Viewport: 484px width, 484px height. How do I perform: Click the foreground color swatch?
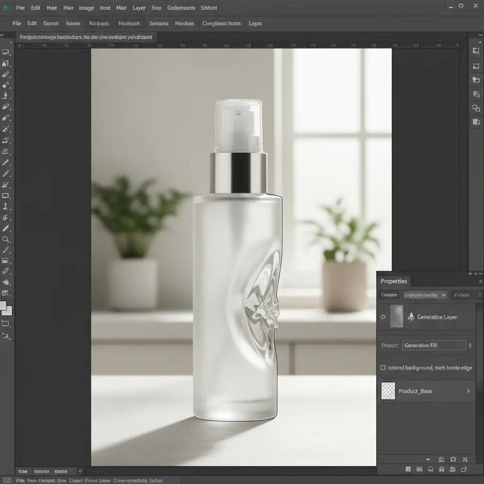(x=3, y=306)
